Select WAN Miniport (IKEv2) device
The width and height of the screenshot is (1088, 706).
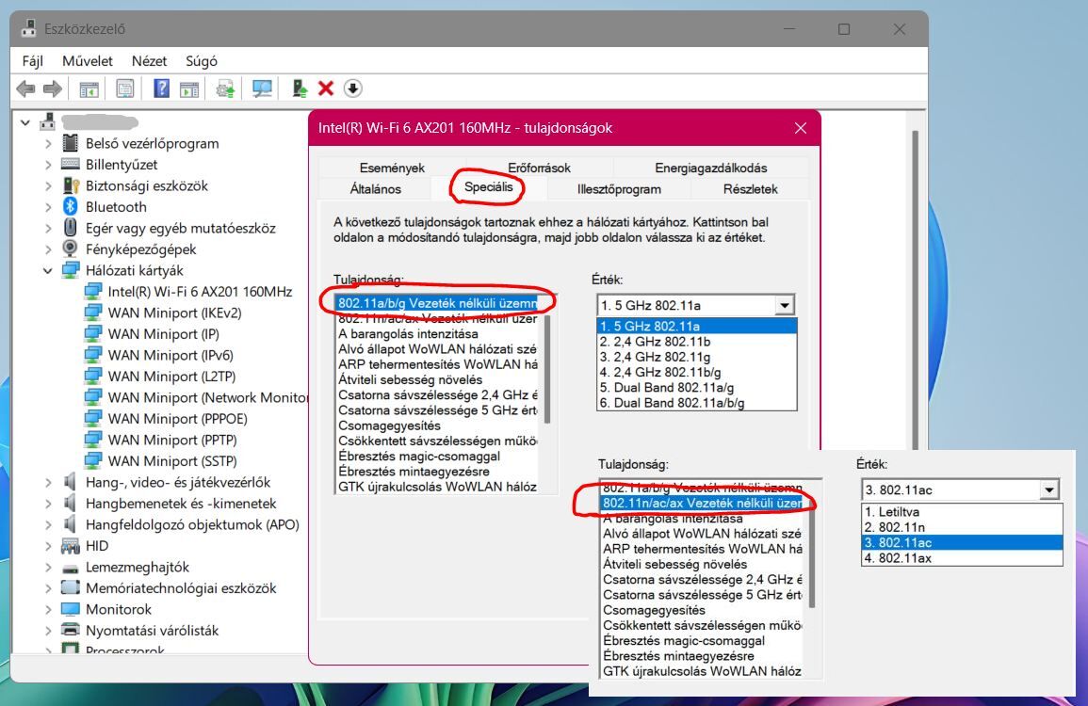[175, 313]
